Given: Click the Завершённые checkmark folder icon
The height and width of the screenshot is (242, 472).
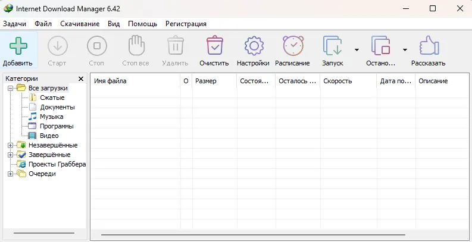Looking at the screenshot, I should (21, 155).
